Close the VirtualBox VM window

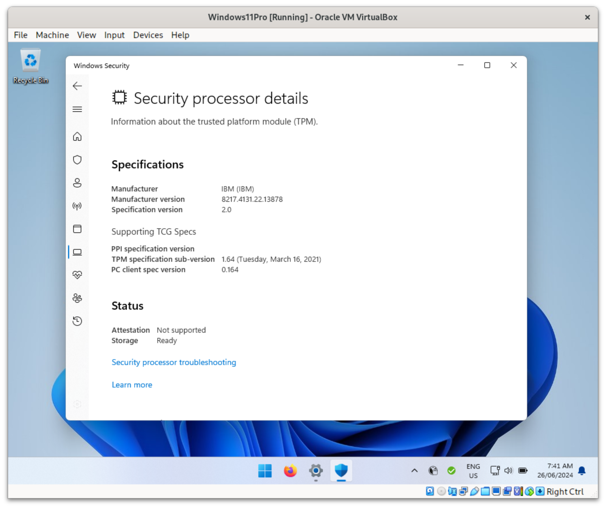[588, 17]
